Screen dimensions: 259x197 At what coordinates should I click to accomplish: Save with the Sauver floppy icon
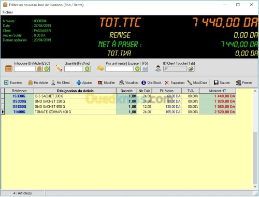pyautogui.click(x=216, y=83)
